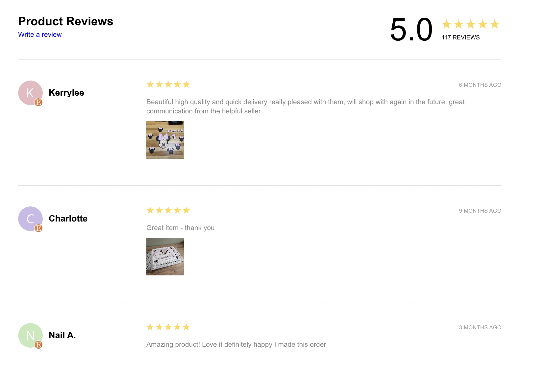Click the Etsy badge on Kerrylee's avatar
This screenshot has width=544, height=374.
coord(38,102)
